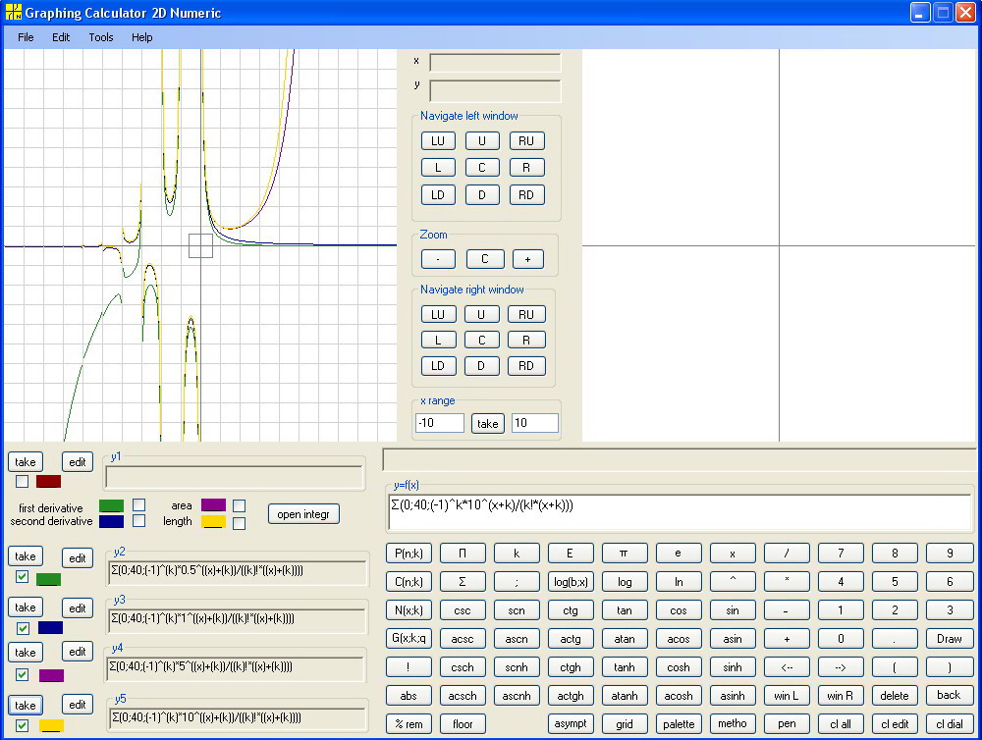Move cursor left with <-- key

point(787,667)
